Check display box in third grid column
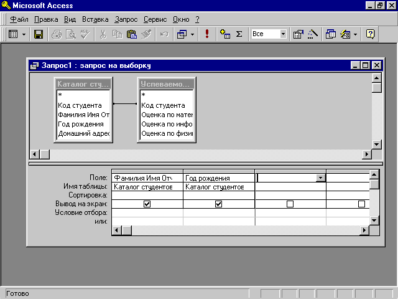The width and height of the screenshot is (398, 299). point(290,204)
